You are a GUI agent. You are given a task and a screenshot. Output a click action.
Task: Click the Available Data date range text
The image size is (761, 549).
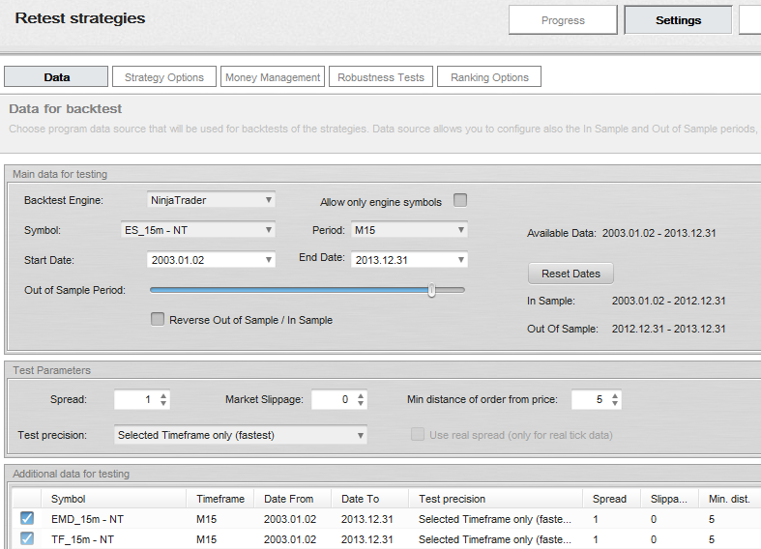pos(659,233)
